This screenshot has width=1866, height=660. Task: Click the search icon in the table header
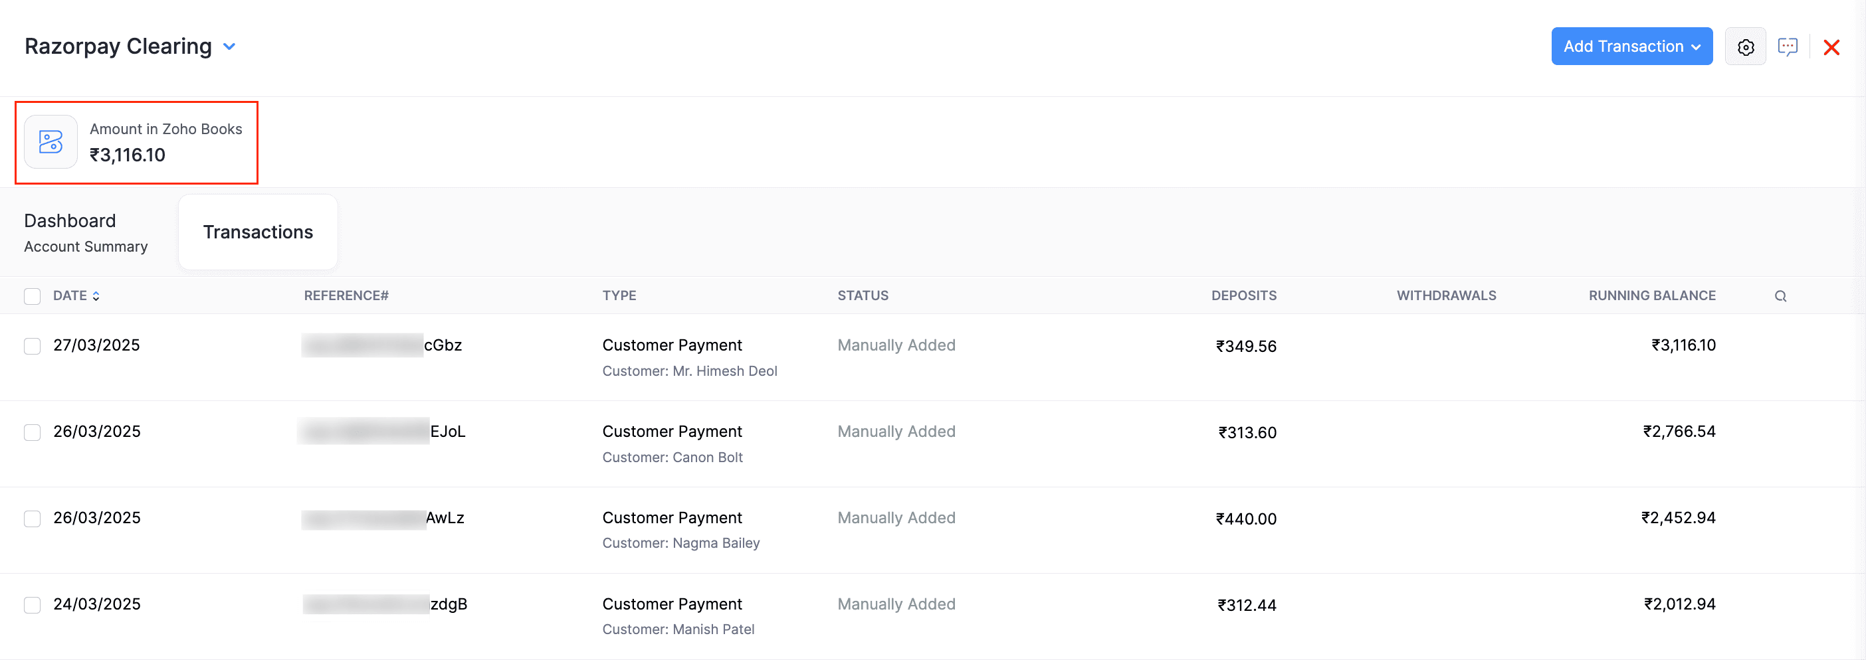coord(1781,295)
